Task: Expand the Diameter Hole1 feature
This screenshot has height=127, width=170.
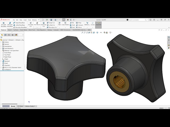Action: (1, 67)
